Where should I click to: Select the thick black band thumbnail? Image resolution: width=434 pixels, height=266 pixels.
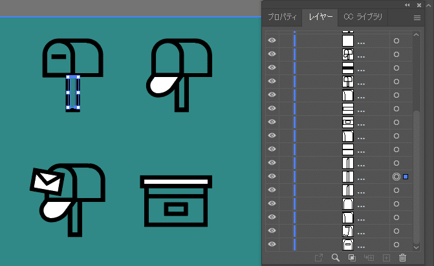(348, 68)
